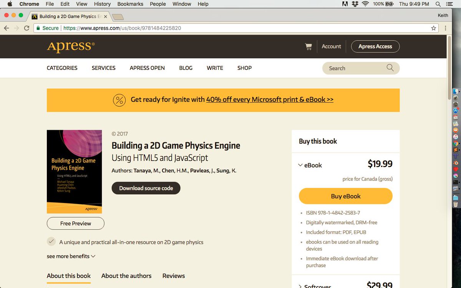Open the SERVICES menu
Viewport: 461px width, 288px height.
click(x=104, y=68)
